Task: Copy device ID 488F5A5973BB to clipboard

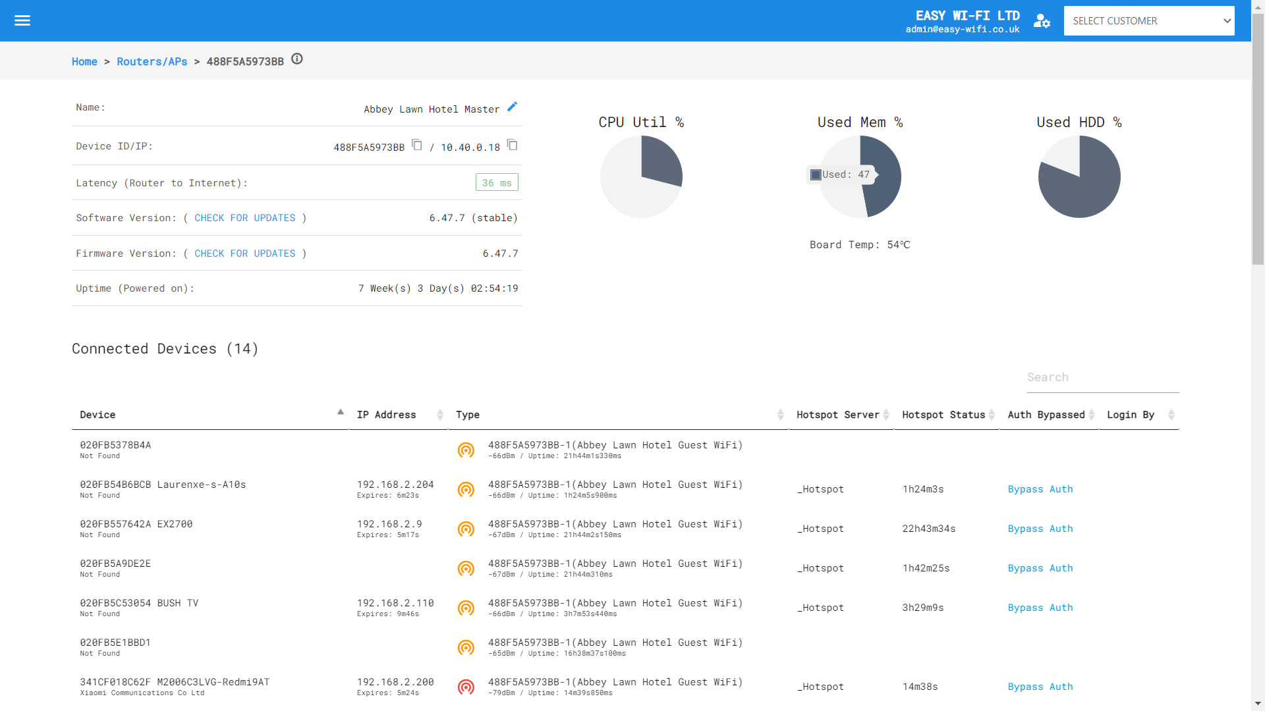Action: [x=417, y=145]
